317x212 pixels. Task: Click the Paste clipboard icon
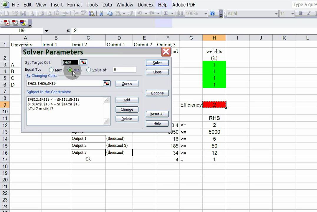(x=118, y=14)
